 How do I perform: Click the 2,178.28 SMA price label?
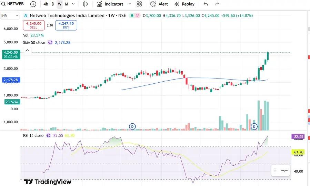coord(11,80)
